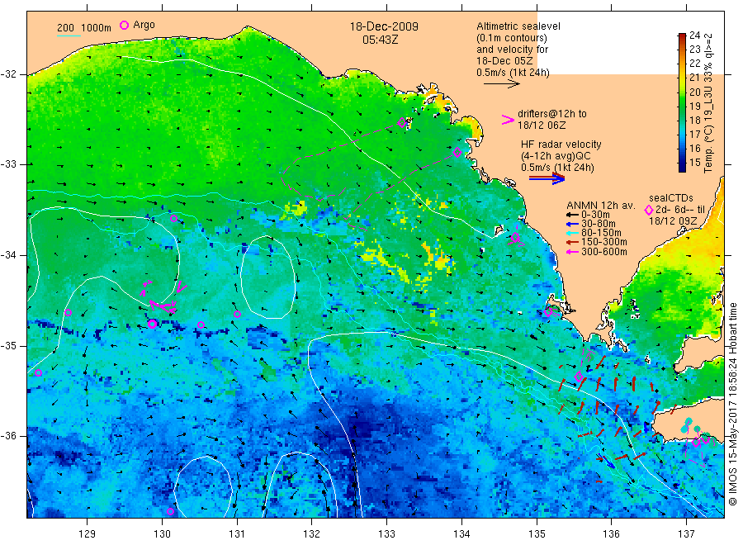The height and width of the screenshot is (545, 743).
Task: Click the 80-150m depth label
Action: tap(601, 233)
